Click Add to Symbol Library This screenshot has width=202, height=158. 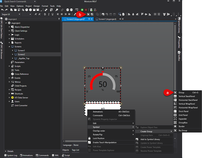(x=151, y=139)
